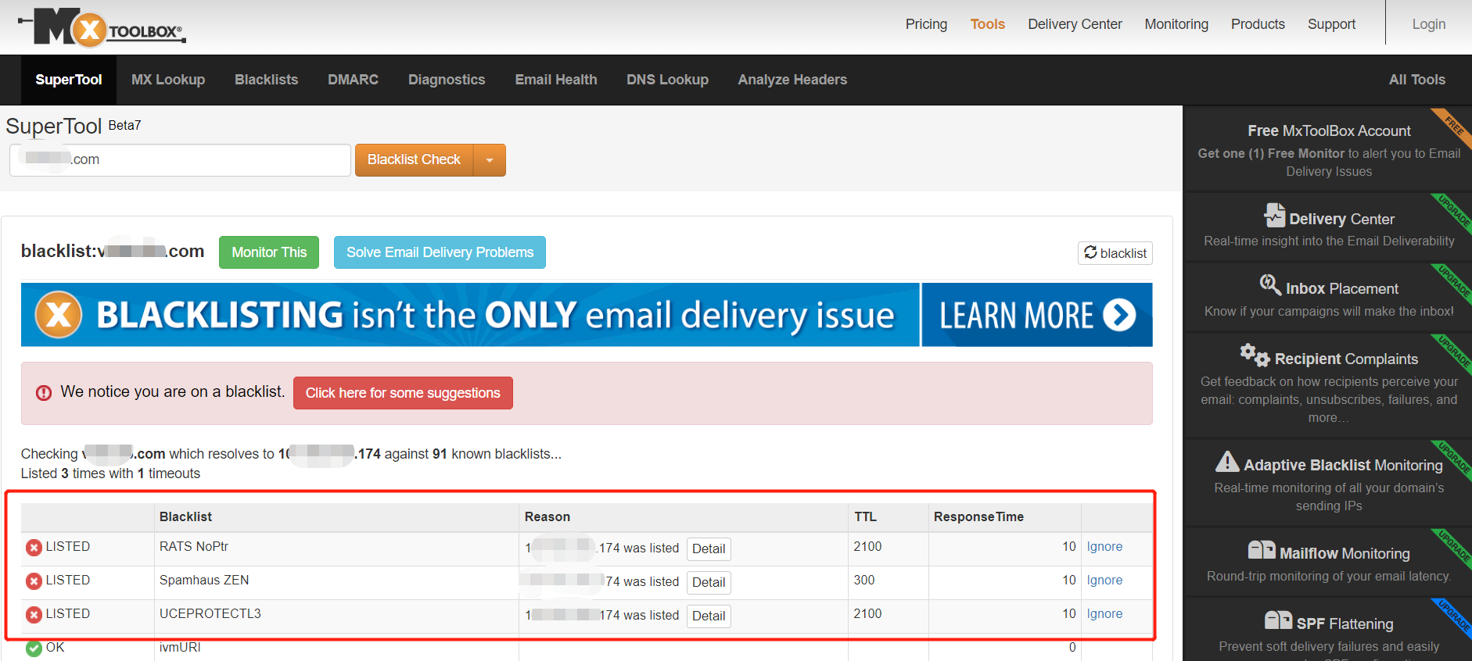Click the Monitor This button

tap(269, 252)
